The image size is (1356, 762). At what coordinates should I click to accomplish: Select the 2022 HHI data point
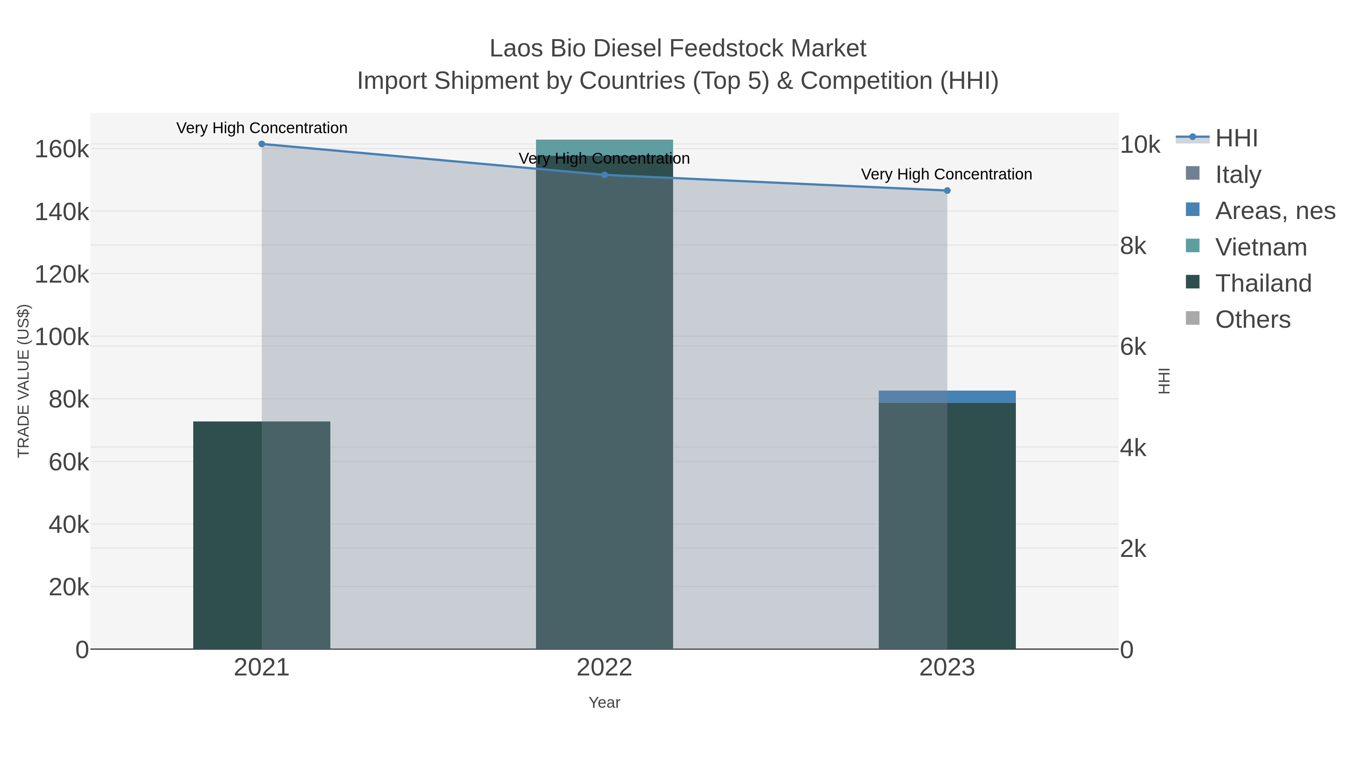coord(604,175)
